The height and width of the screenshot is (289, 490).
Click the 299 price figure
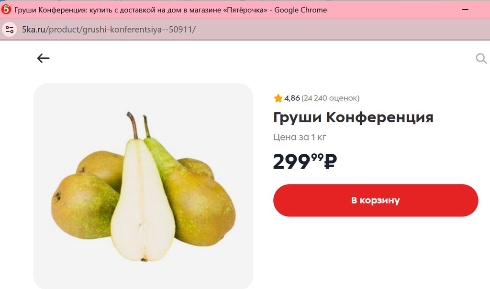291,161
